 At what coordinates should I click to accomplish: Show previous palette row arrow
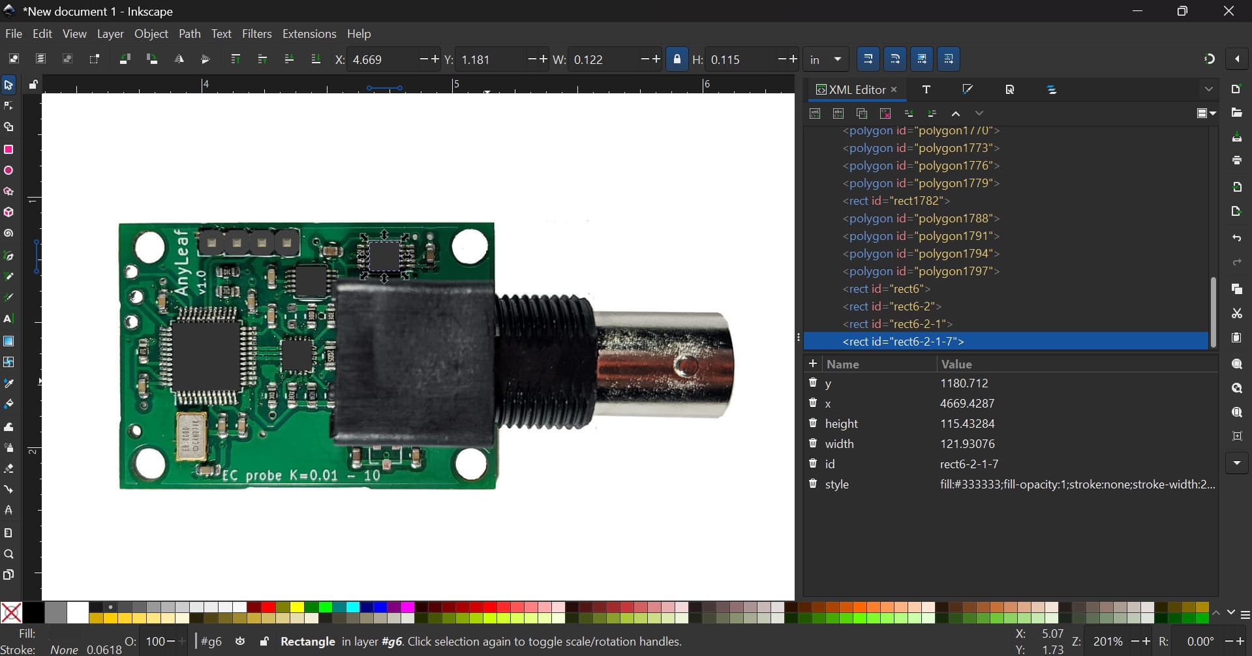point(1216,613)
